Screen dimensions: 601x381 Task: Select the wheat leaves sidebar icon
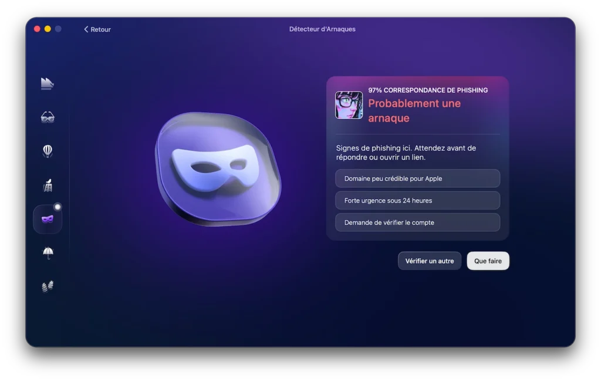[x=48, y=286]
